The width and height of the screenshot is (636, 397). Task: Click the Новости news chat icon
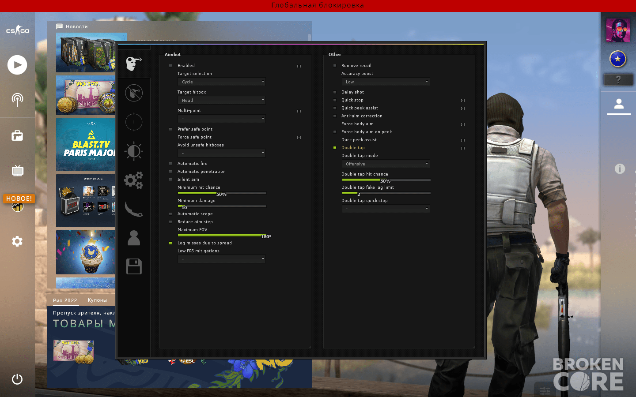(x=59, y=26)
